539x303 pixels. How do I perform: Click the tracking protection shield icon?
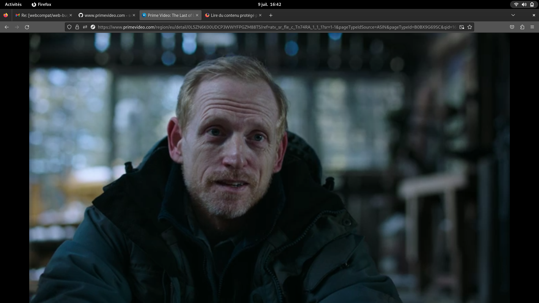tap(69, 27)
